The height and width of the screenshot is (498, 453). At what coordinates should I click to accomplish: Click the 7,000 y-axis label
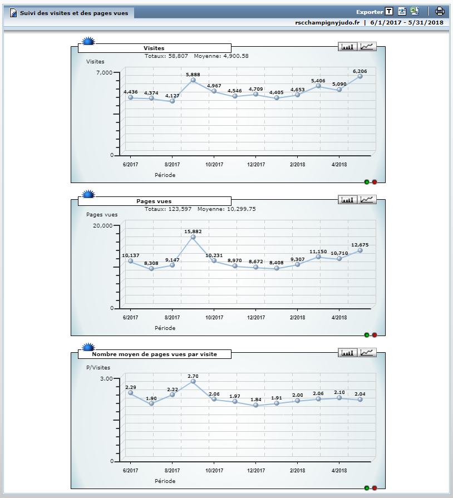click(105, 73)
